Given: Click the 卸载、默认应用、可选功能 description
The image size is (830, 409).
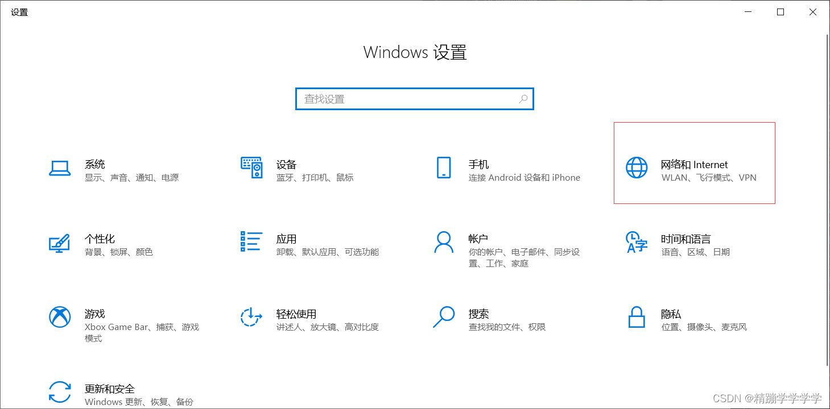Looking at the screenshot, I should tap(328, 252).
